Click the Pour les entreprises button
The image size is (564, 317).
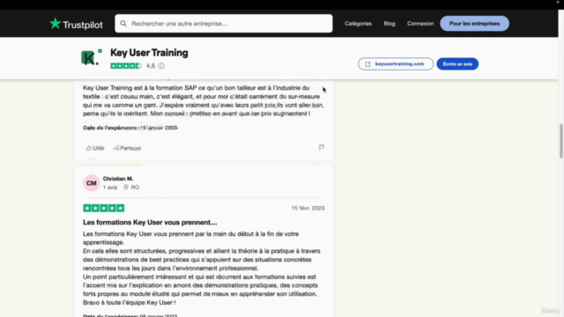474,24
